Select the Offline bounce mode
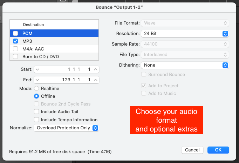 36,96
